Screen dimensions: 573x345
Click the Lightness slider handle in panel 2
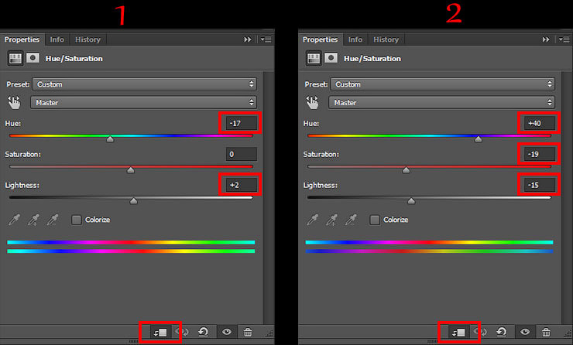[x=411, y=201]
